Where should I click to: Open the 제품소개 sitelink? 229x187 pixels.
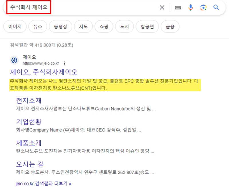coord(29,143)
